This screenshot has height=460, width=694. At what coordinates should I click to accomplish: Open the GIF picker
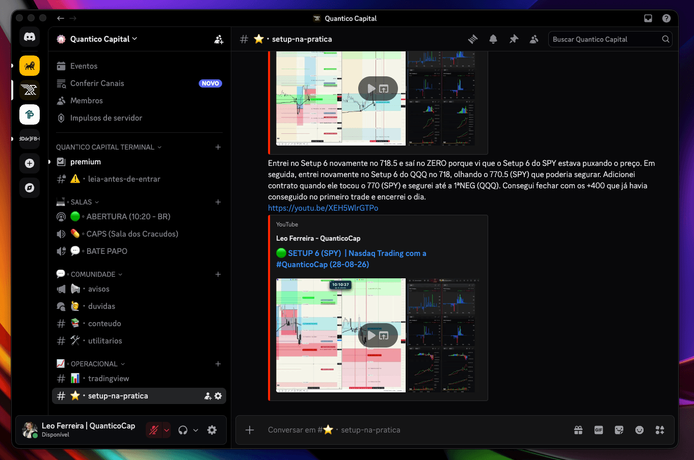599,430
